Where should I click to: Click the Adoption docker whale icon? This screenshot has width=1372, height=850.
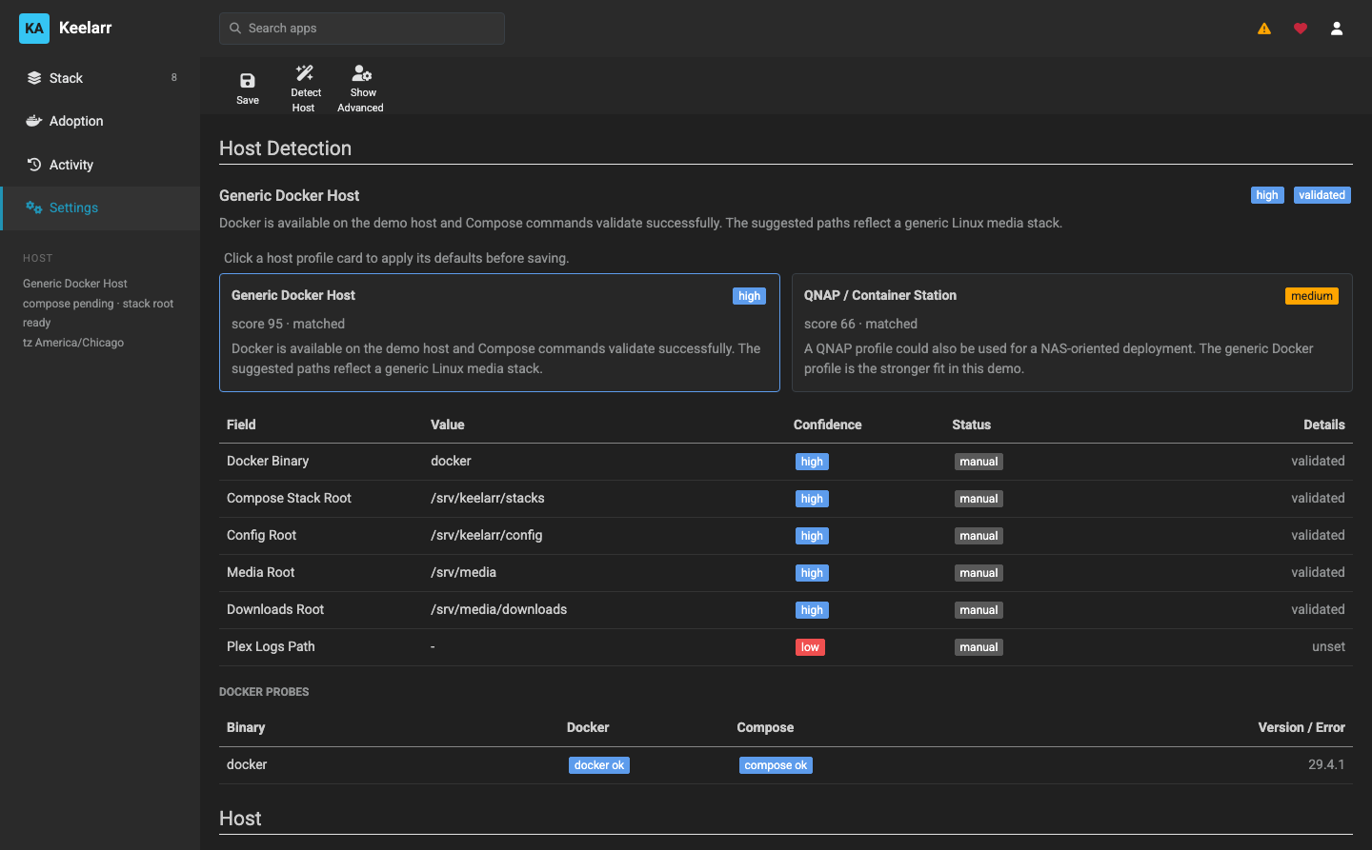click(x=34, y=121)
